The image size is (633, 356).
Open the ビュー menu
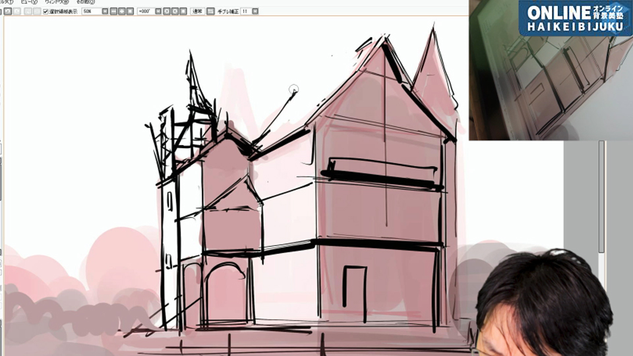[x=29, y=2]
